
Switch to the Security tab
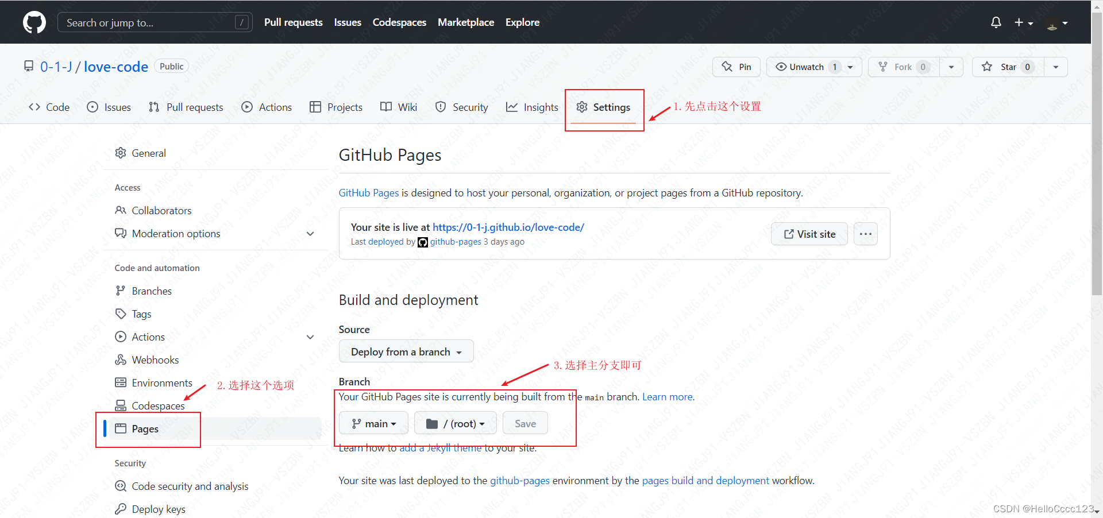coord(462,107)
